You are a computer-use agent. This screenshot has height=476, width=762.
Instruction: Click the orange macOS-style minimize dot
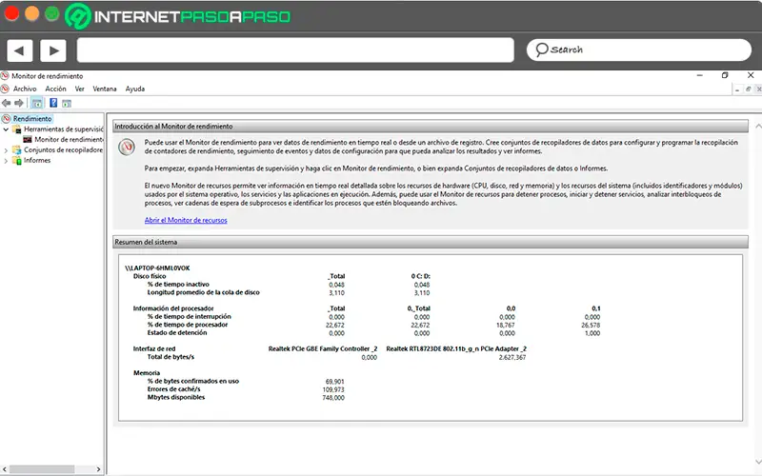32,13
